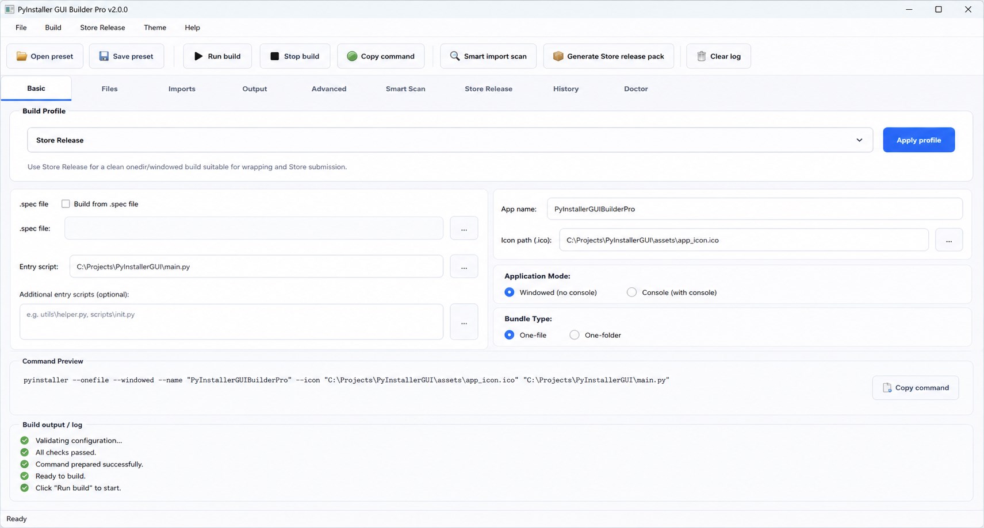Click the green check beside Validating configuration
Screen dimensions: 984x528
[24, 441]
